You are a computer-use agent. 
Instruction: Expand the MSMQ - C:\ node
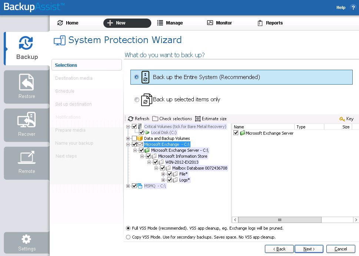[x=128, y=186]
